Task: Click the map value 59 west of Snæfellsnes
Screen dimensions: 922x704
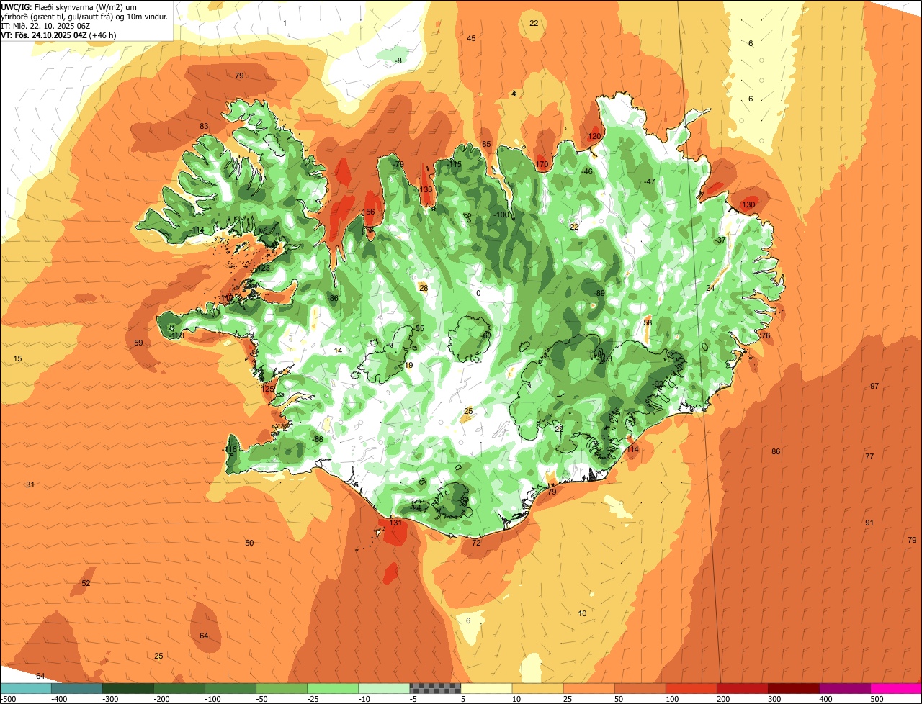Action: pos(138,343)
